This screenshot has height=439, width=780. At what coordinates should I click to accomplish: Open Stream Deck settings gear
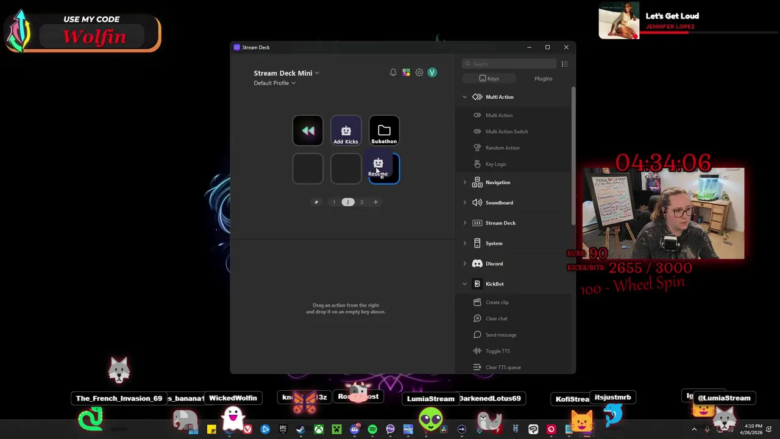point(419,73)
